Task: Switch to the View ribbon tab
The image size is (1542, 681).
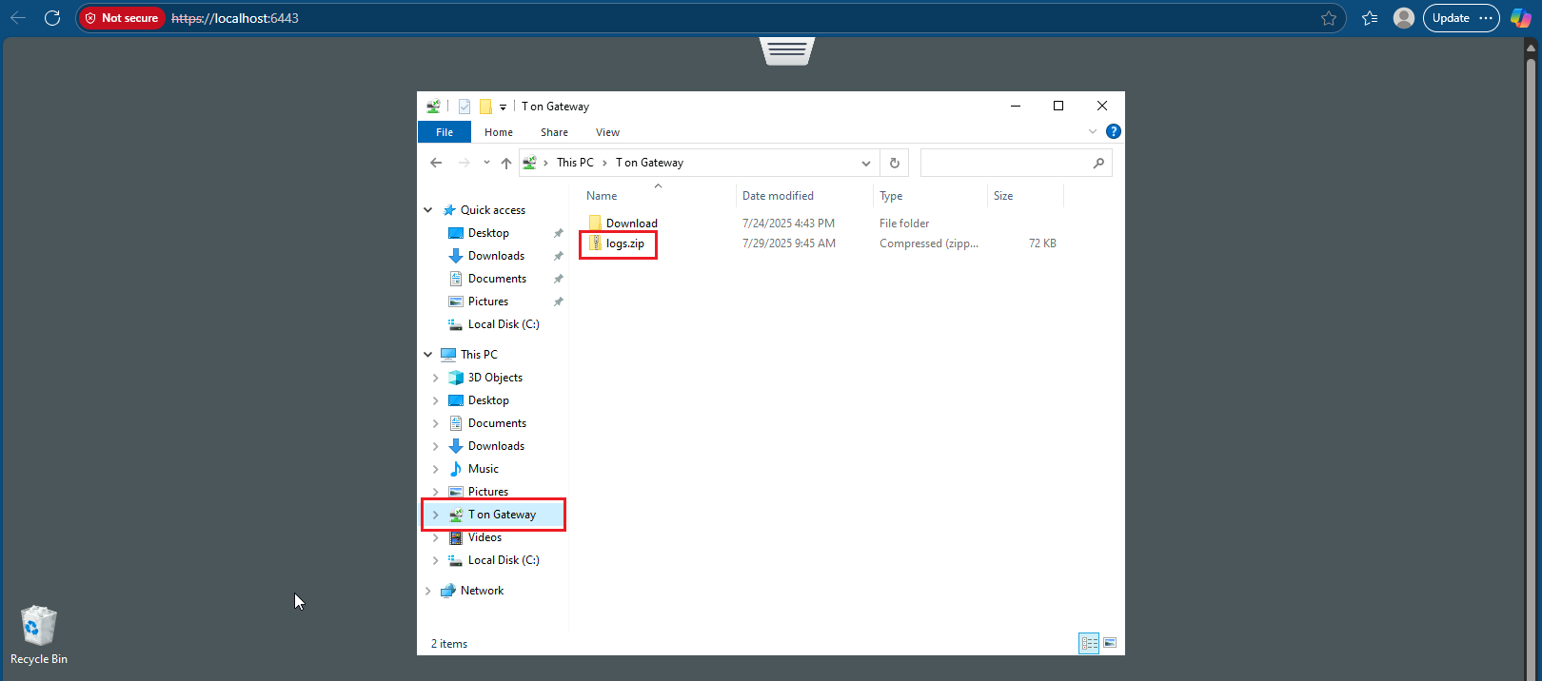Action: click(607, 132)
